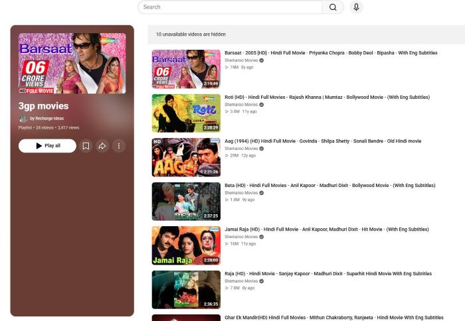Open Beta (HD) Anil Kapoor movie title
Viewport: 465px width, 321px height.
(330, 186)
